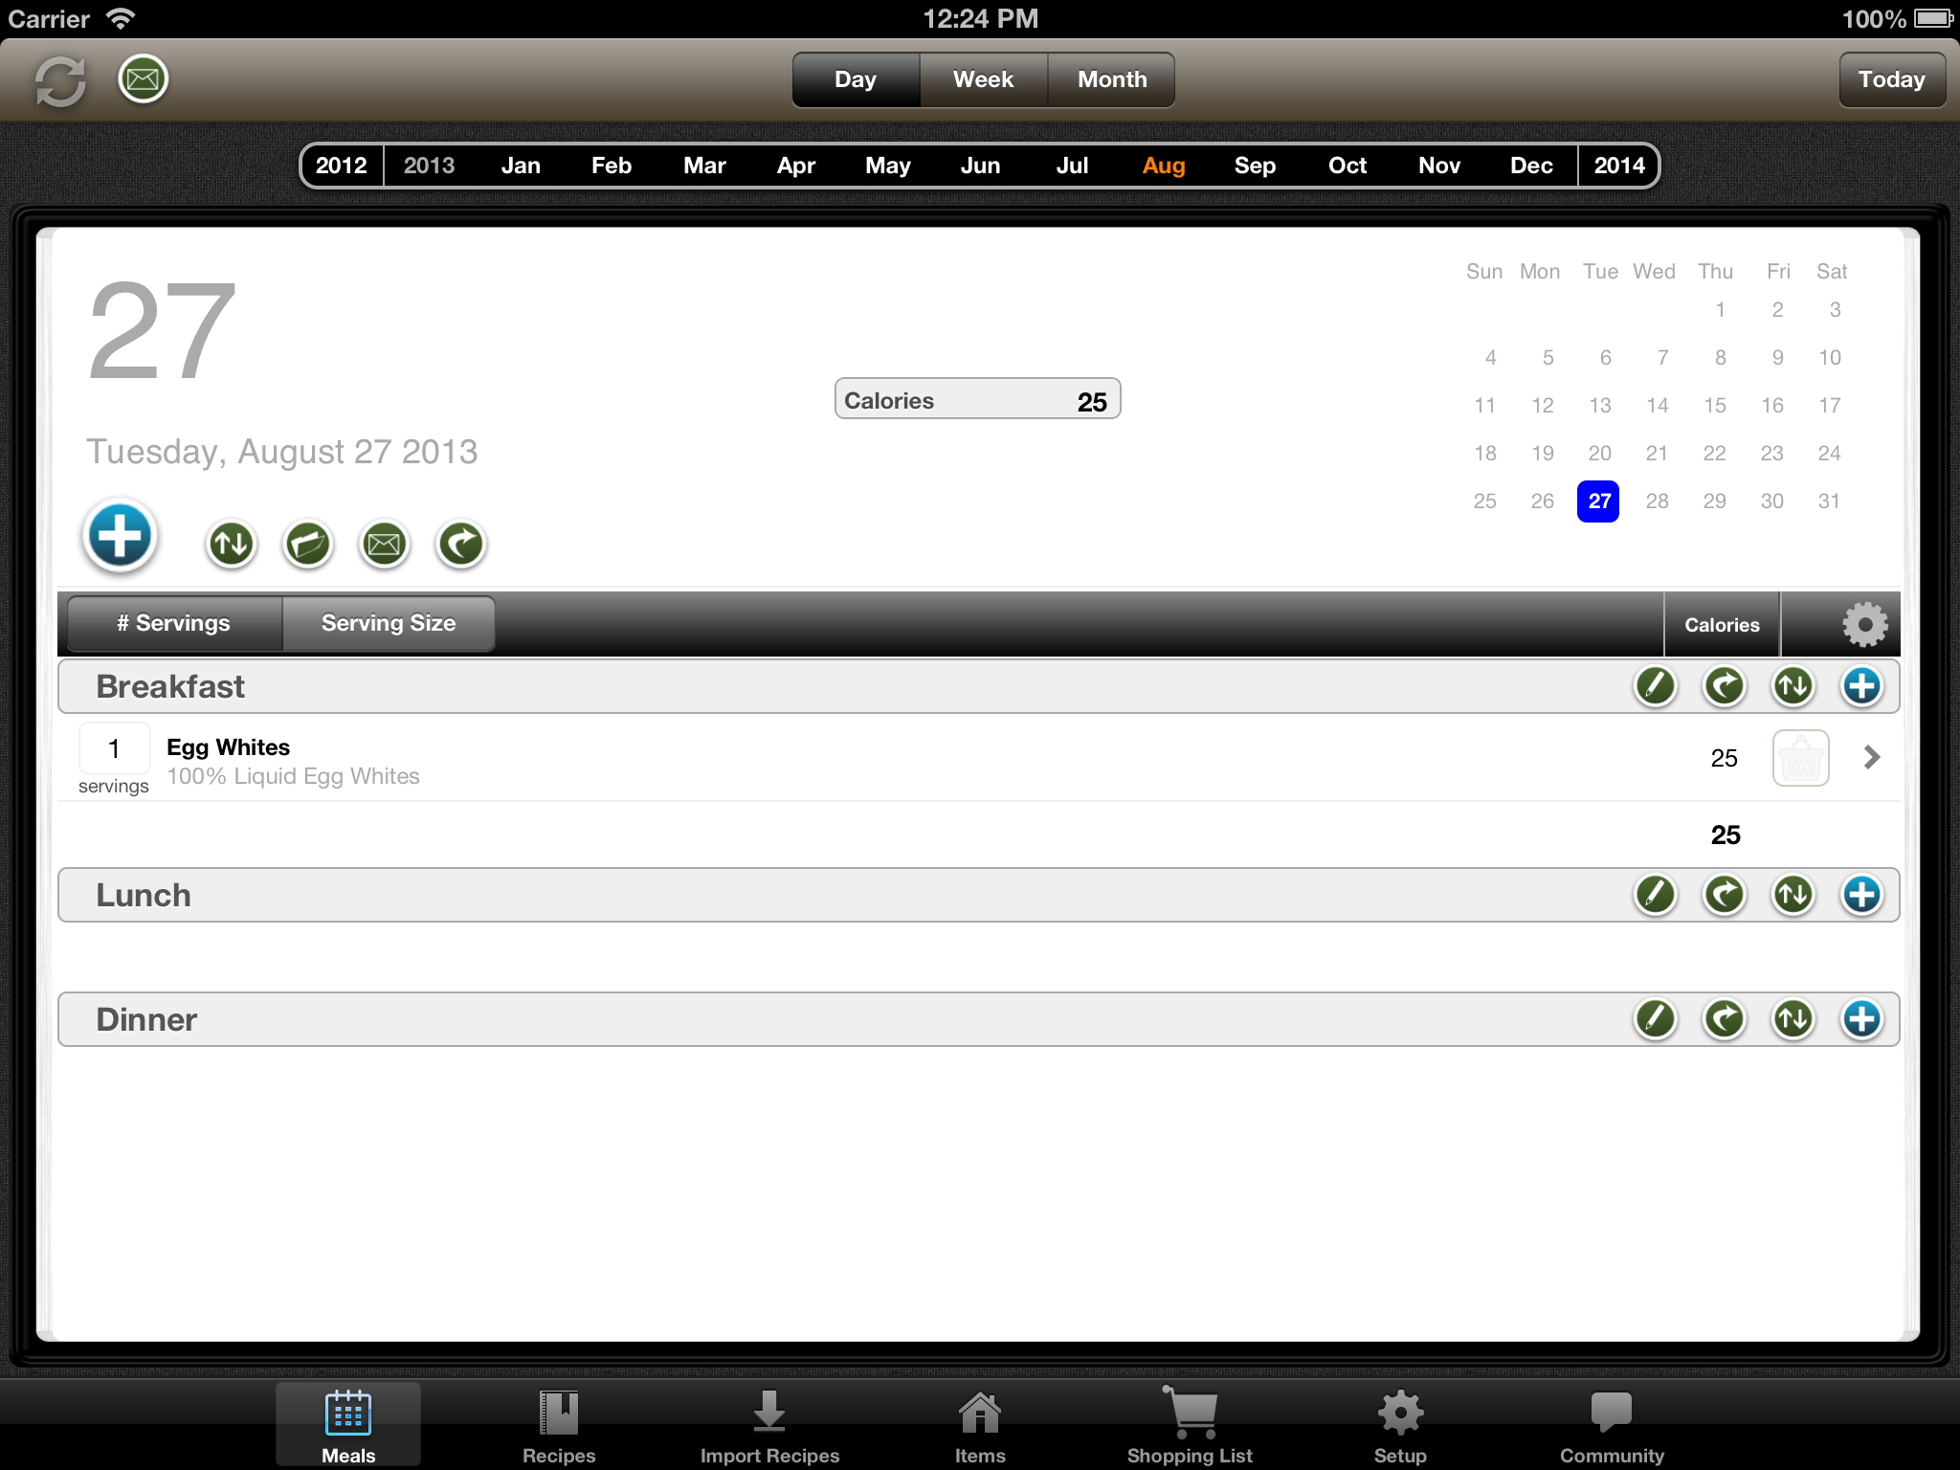Tap the email share icon near date
Viewport: 1960px width, 1470px height.
pos(385,544)
